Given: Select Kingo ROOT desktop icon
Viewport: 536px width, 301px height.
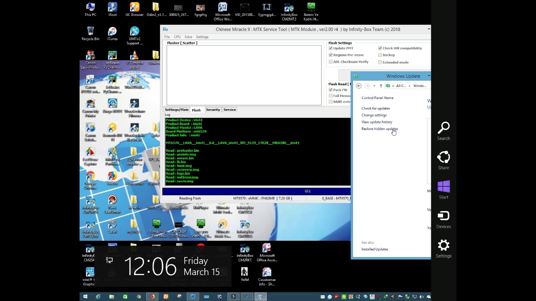Looking at the screenshot, I should tap(112, 106).
